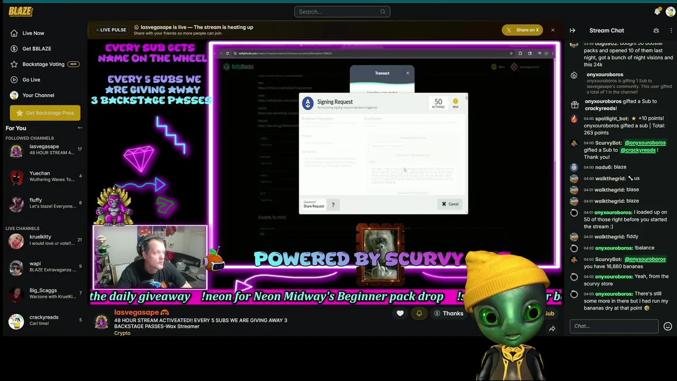This screenshot has height=381, width=677.
Task: Click @crackyreads mention in chat
Action: click(638, 150)
